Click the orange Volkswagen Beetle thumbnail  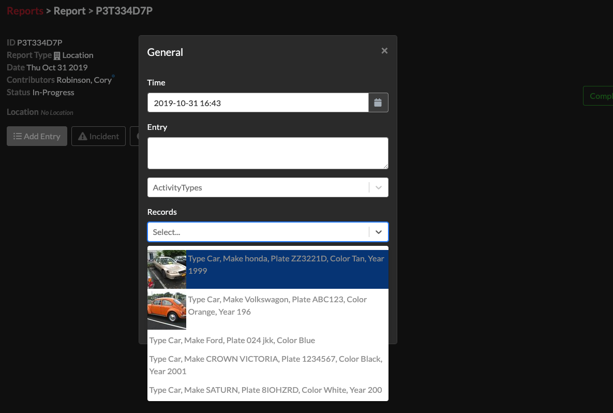(166, 310)
